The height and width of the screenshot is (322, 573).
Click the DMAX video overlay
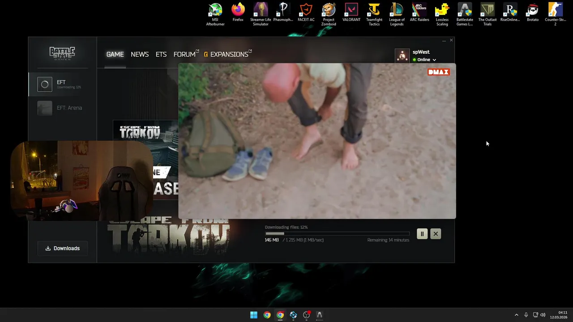click(317, 141)
